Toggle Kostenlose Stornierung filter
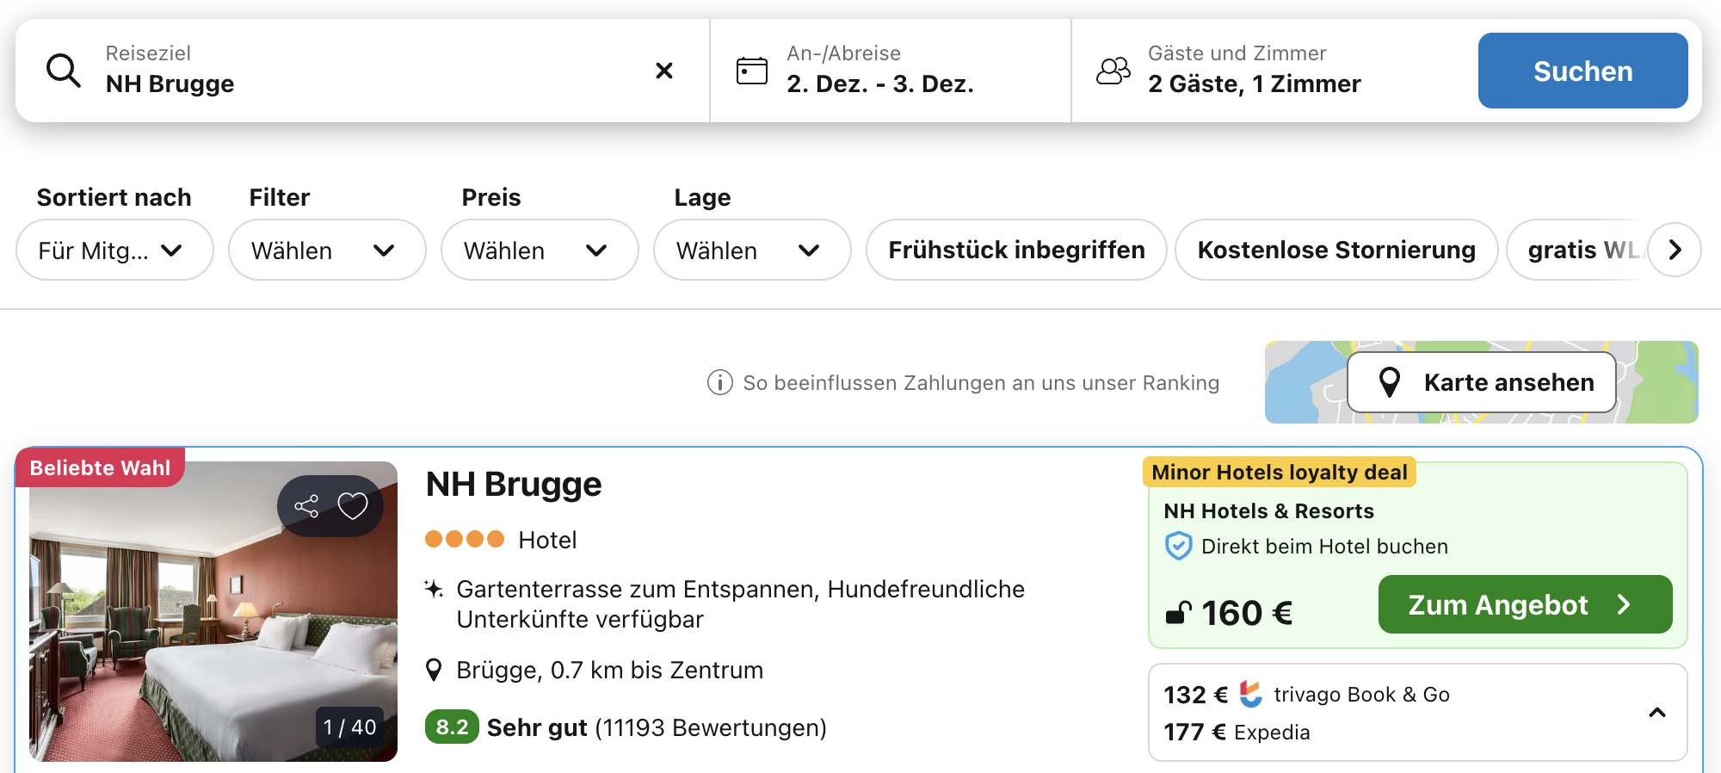1721x773 pixels. pyautogui.click(x=1336, y=250)
